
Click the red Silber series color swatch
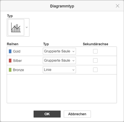[x=10, y=61]
